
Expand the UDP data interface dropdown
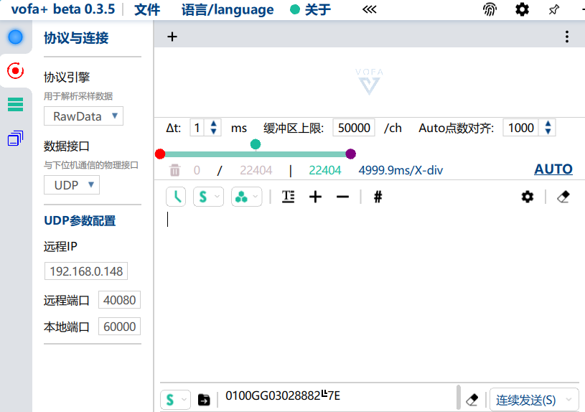[x=72, y=184]
